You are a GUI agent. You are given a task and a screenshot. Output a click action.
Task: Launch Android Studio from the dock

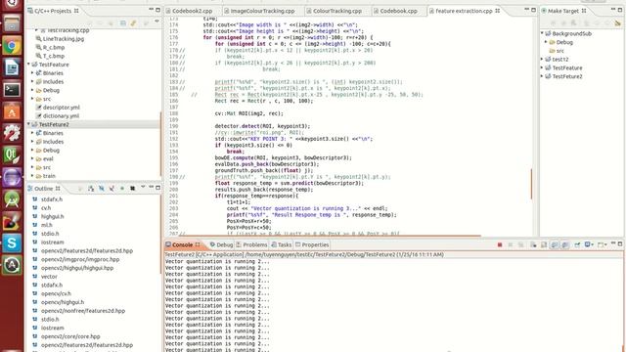(12, 198)
